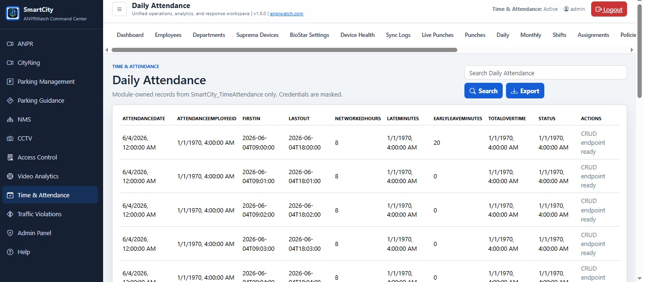Click the 2026-06-04T18:01:00 last-out cell

pos(305,176)
